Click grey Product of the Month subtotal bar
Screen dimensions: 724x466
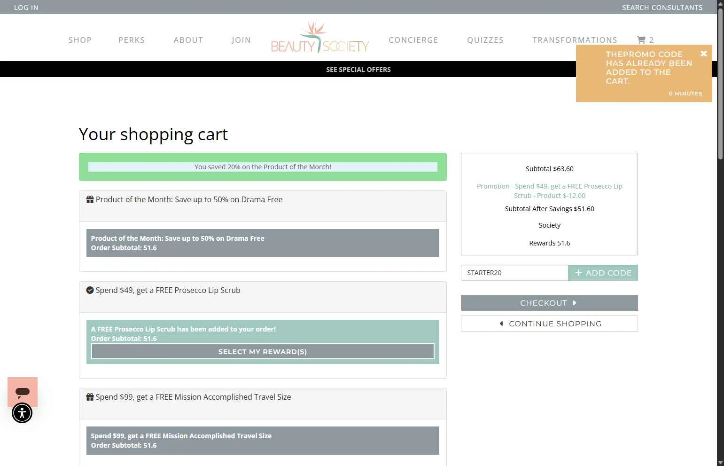point(263,243)
